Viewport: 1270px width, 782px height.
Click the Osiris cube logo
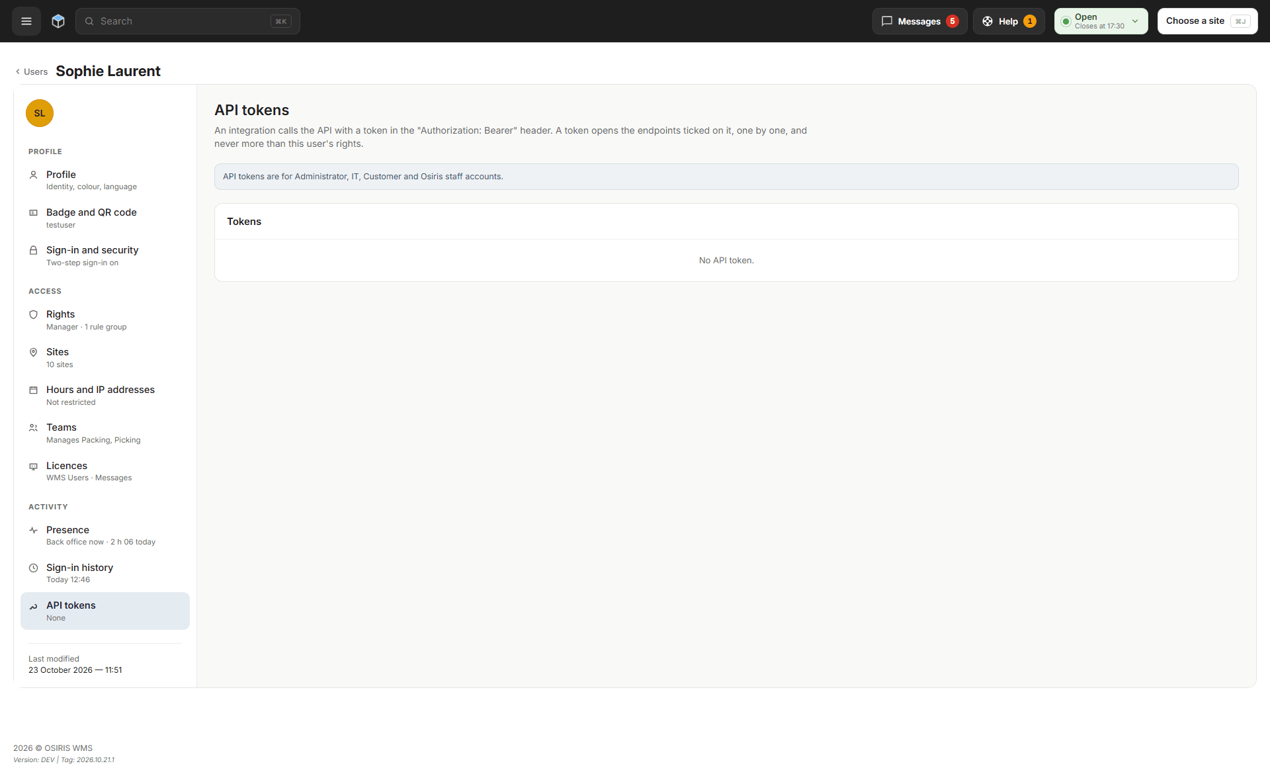tap(58, 21)
